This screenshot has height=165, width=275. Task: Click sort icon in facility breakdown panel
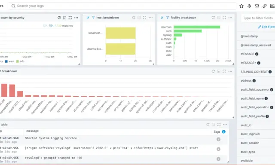pos(162,18)
